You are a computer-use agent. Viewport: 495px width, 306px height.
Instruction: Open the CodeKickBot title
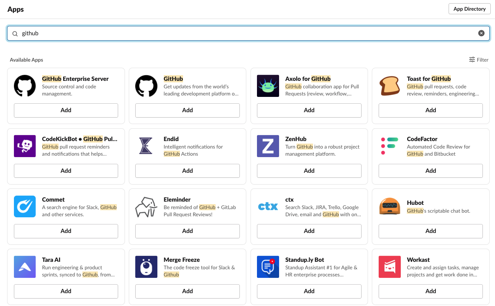pos(80,139)
